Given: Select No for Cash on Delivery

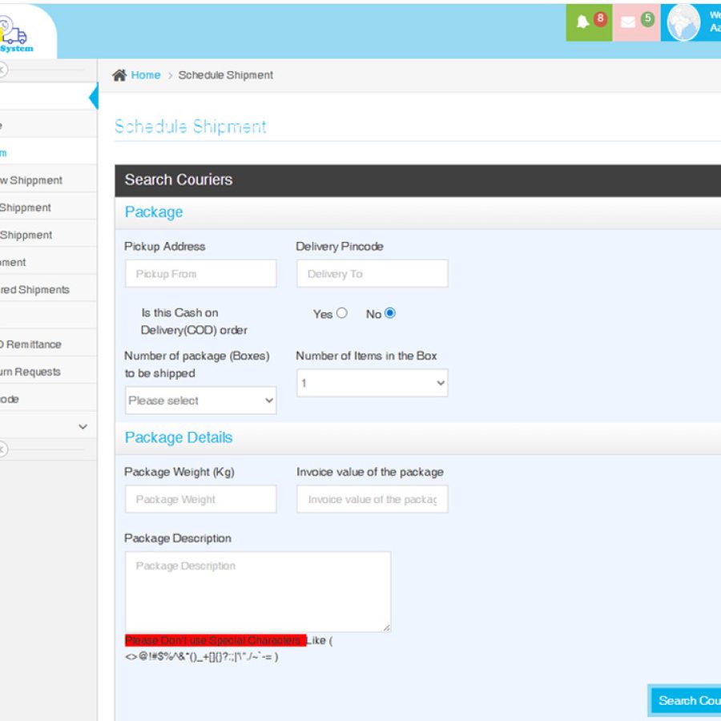Looking at the screenshot, I should click(390, 313).
